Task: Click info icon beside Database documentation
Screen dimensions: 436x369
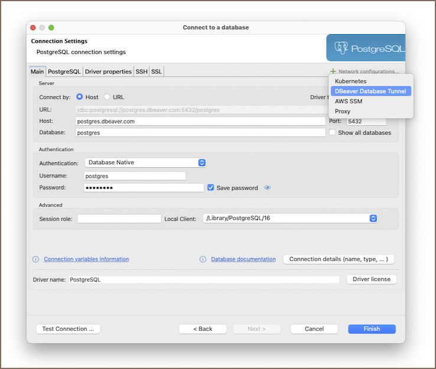Action: [x=203, y=259]
